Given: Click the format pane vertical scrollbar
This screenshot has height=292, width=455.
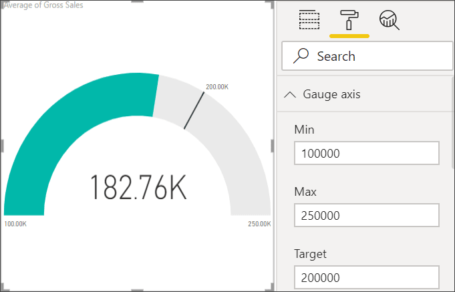Looking at the screenshot, I should click(453, 122).
